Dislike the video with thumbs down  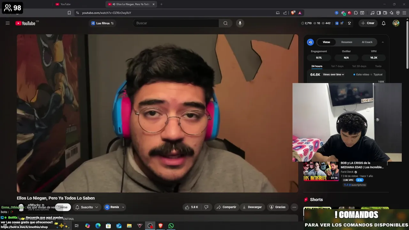coord(206,207)
